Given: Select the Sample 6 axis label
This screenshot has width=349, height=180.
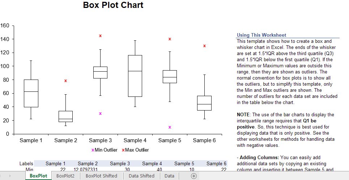Looking at the screenshot, I should 204,140.
